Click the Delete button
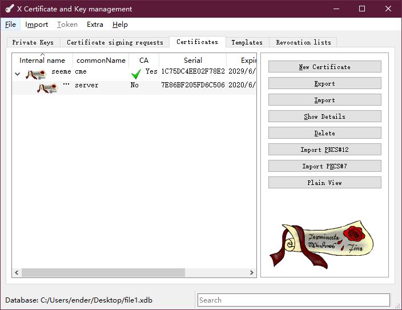 pyautogui.click(x=325, y=133)
